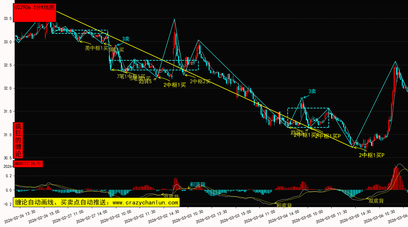Select the yellow 2中枢2买 annotation
The height and width of the screenshot is (227, 408).
pos(200,81)
